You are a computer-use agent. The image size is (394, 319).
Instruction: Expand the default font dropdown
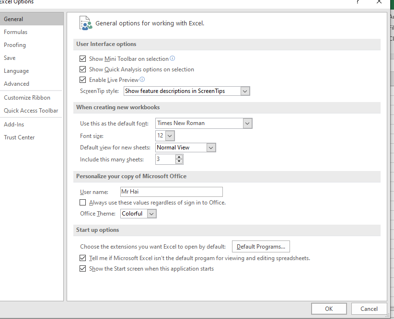(x=247, y=124)
